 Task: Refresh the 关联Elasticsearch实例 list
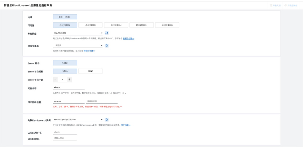(107, 120)
